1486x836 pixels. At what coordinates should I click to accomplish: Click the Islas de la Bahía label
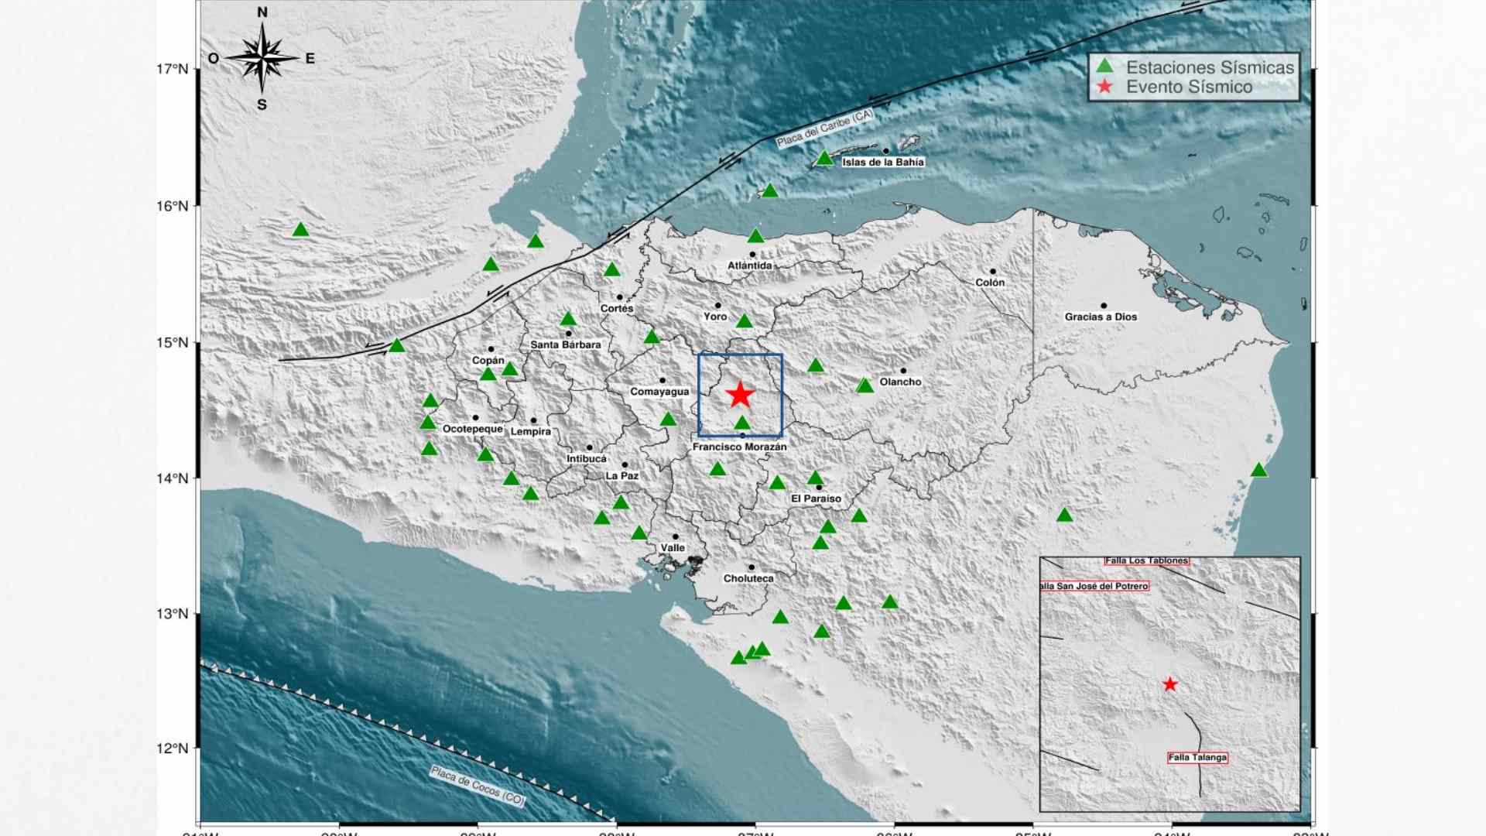(882, 163)
